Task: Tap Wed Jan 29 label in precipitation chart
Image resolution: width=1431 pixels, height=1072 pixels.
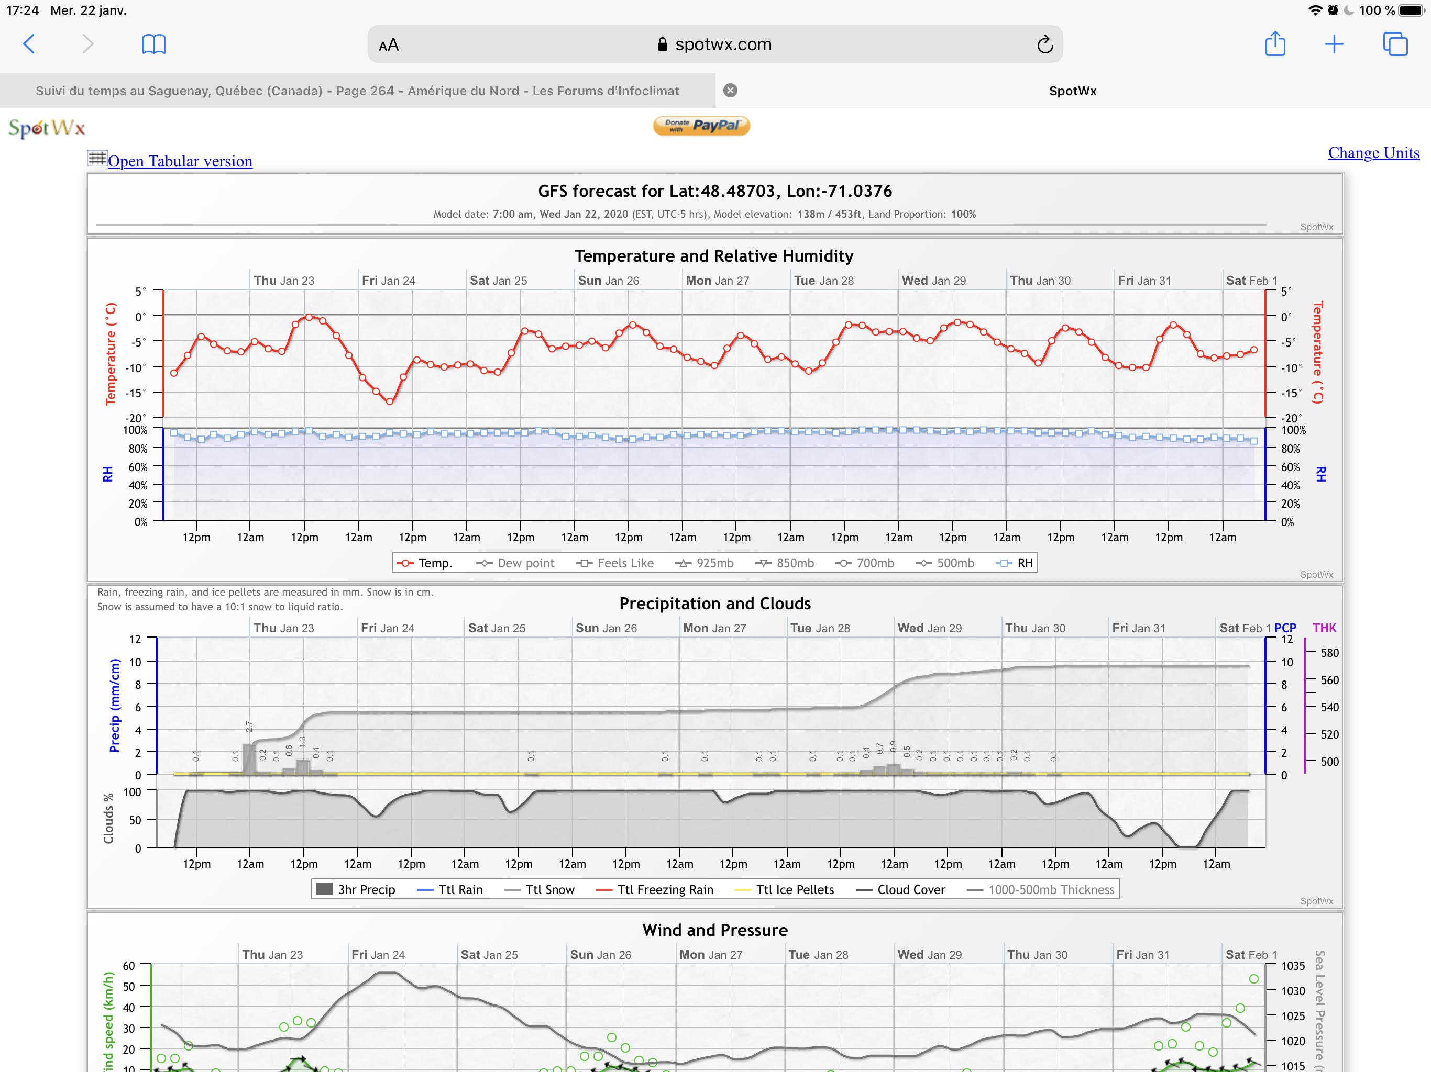Action: pos(929,628)
